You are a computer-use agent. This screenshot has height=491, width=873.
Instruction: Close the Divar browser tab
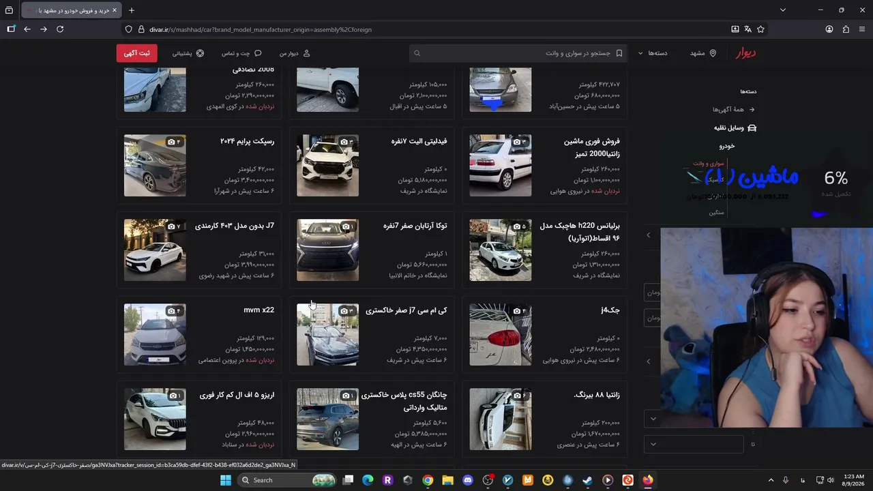point(115,10)
